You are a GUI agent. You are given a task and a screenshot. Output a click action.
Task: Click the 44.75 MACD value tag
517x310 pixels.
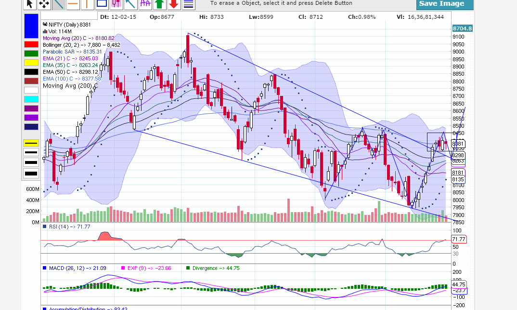[459, 284]
